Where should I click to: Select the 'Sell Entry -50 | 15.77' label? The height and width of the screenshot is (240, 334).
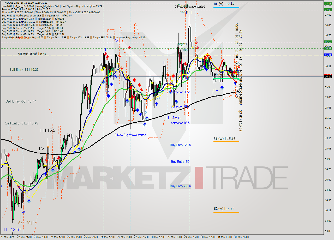click(x=21, y=101)
